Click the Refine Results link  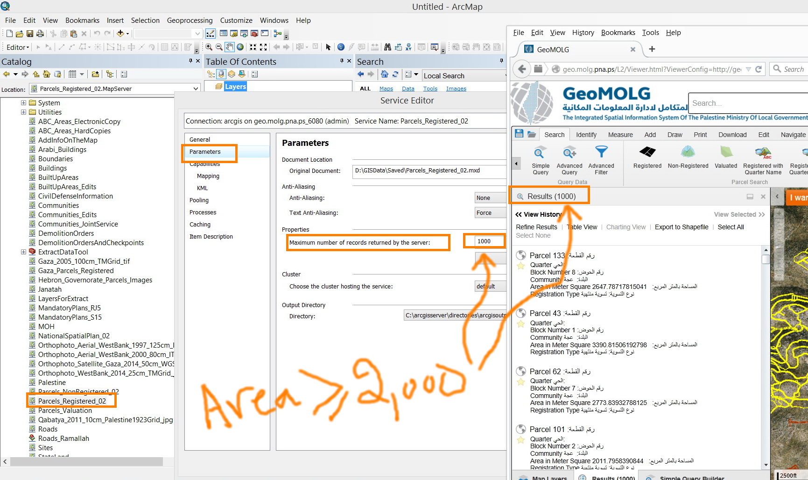click(537, 227)
